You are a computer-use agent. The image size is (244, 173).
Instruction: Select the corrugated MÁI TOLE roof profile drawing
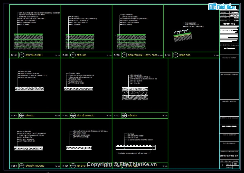click(136, 147)
